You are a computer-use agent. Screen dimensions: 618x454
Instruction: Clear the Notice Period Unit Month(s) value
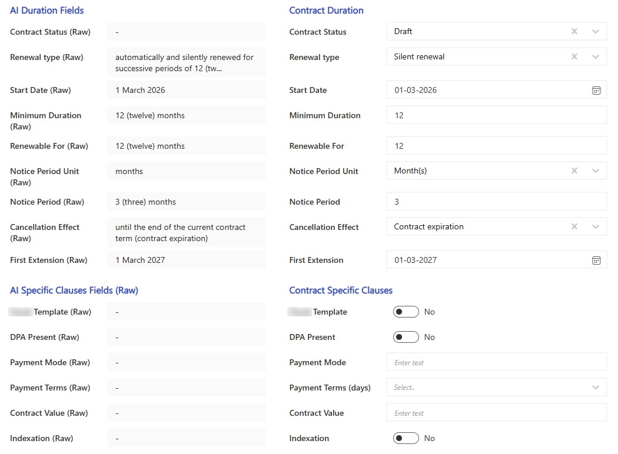pos(574,171)
